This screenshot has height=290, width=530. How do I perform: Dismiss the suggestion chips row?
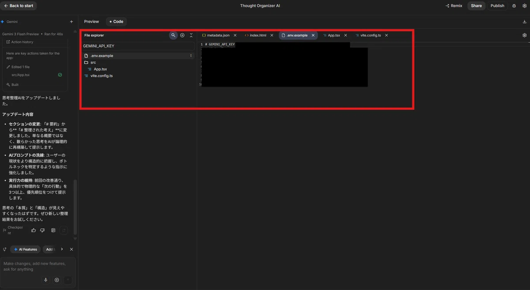click(x=72, y=249)
